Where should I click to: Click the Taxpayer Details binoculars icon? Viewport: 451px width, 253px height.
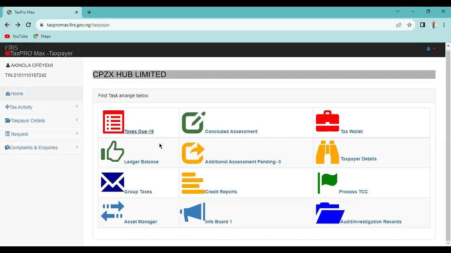point(327,152)
